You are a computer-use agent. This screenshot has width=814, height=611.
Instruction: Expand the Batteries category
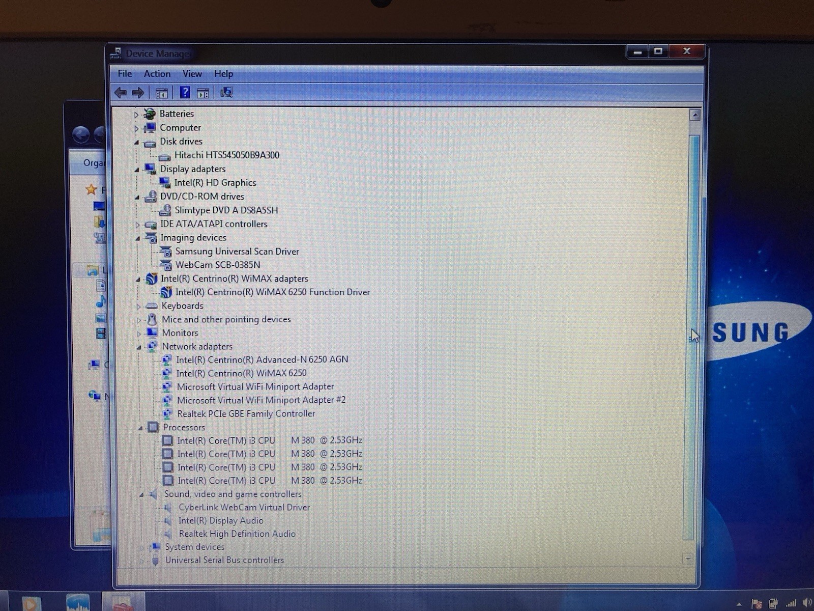[136, 115]
